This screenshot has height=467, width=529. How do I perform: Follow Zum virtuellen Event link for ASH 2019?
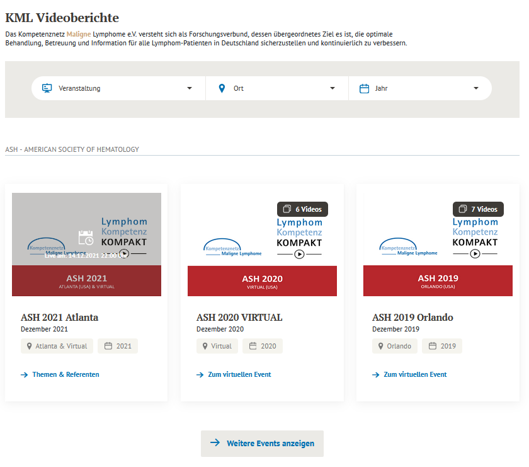pos(415,374)
